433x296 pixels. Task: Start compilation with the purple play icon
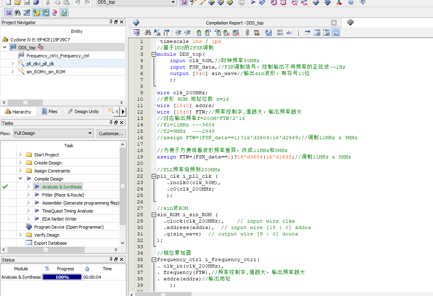point(253,2)
